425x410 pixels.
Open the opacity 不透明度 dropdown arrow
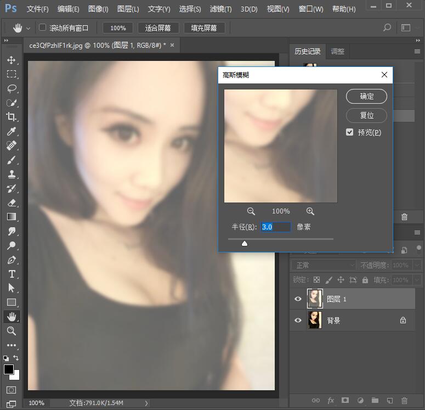tap(417, 265)
